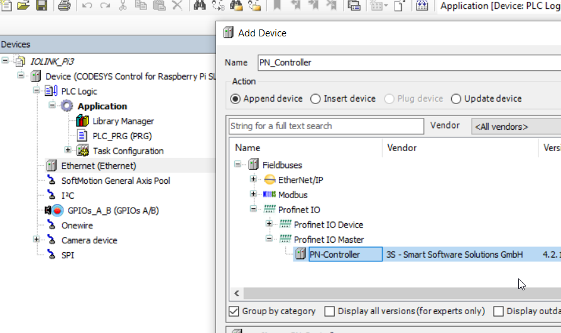The width and height of the screenshot is (561, 333).
Task: Click the Cut scissors icon
Action: [123, 5]
